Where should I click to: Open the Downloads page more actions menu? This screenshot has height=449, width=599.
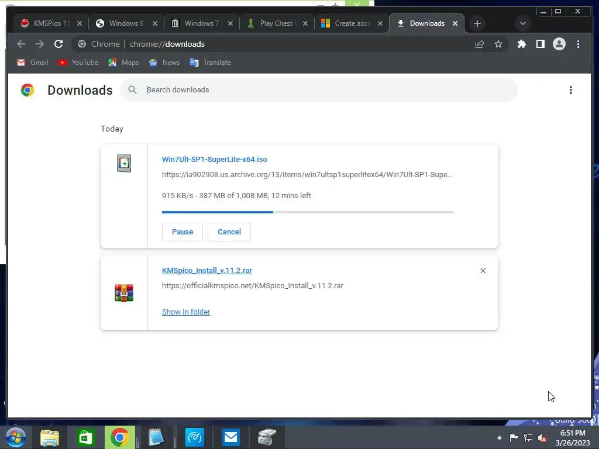coord(571,89)
